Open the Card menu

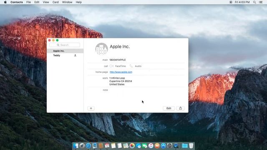(55, 2)
